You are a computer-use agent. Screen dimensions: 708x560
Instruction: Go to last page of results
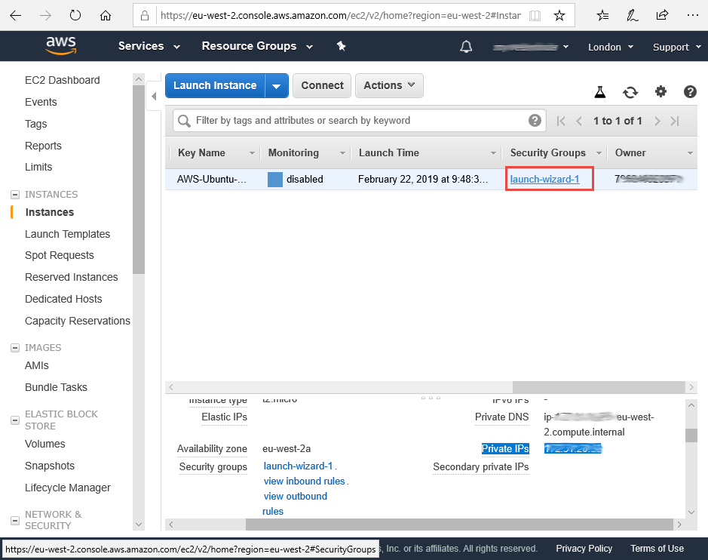[x=675, y=121]
